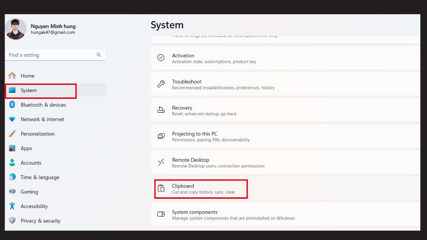Open the Accessibility section label
This screenshot has width=427, height=240.
pos(34,206)
